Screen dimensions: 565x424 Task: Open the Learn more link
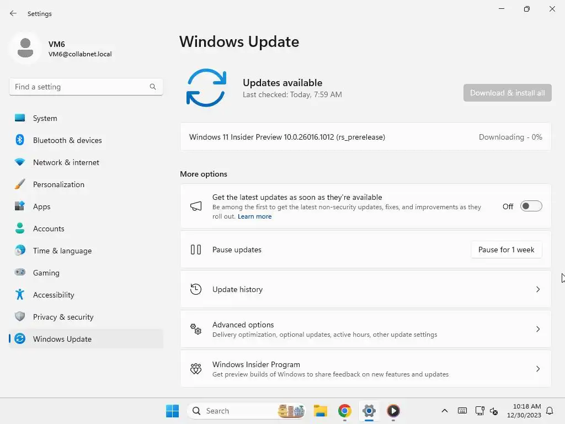[x=254, y=216]
